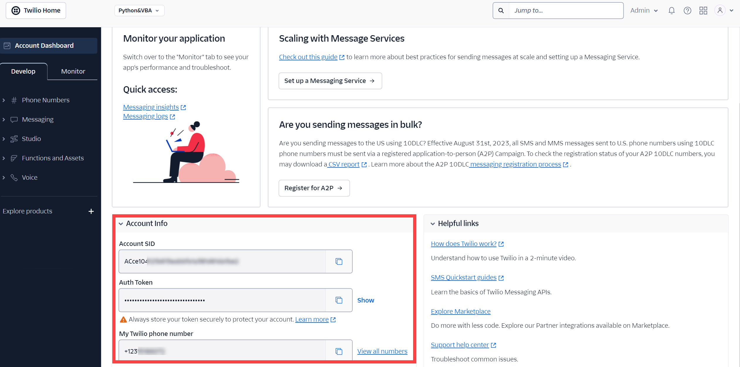Screen dimensions: 740x367
Task: Copy my Twilio phone number
Action: 339,351
